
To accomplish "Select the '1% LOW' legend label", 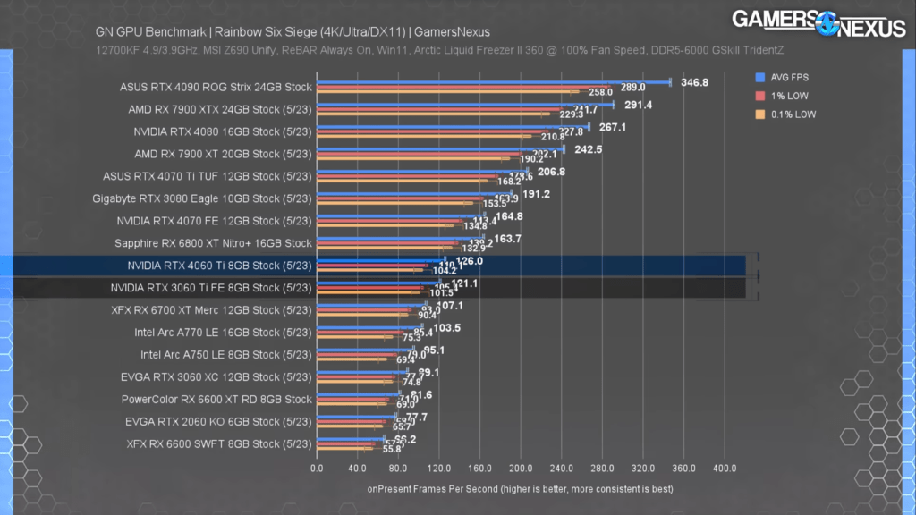I will [789, 97].
